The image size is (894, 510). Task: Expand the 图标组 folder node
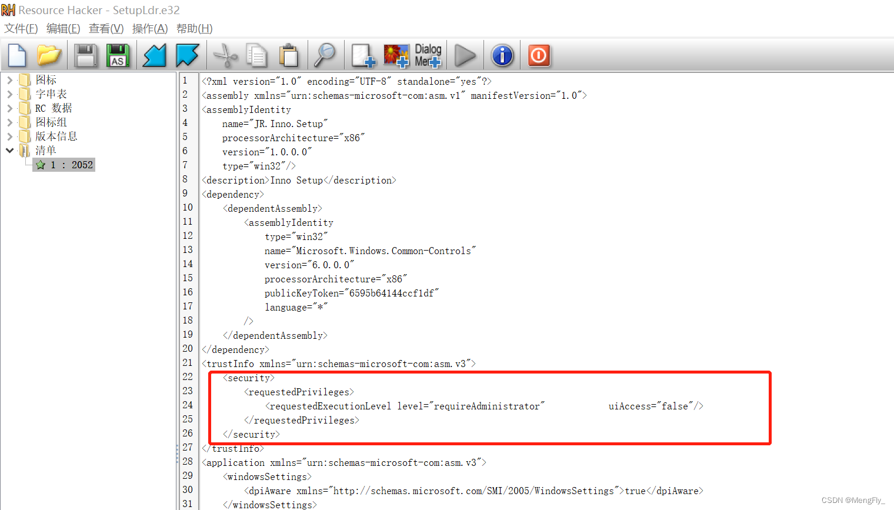[9, 122]
